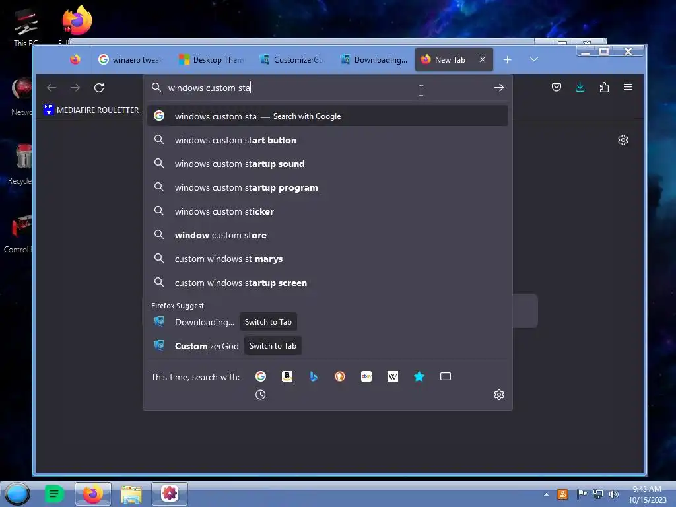This screenshot has width=676, height=507.
Task: Open clock showing 9:43 AM
Action: tap(648, 494)
